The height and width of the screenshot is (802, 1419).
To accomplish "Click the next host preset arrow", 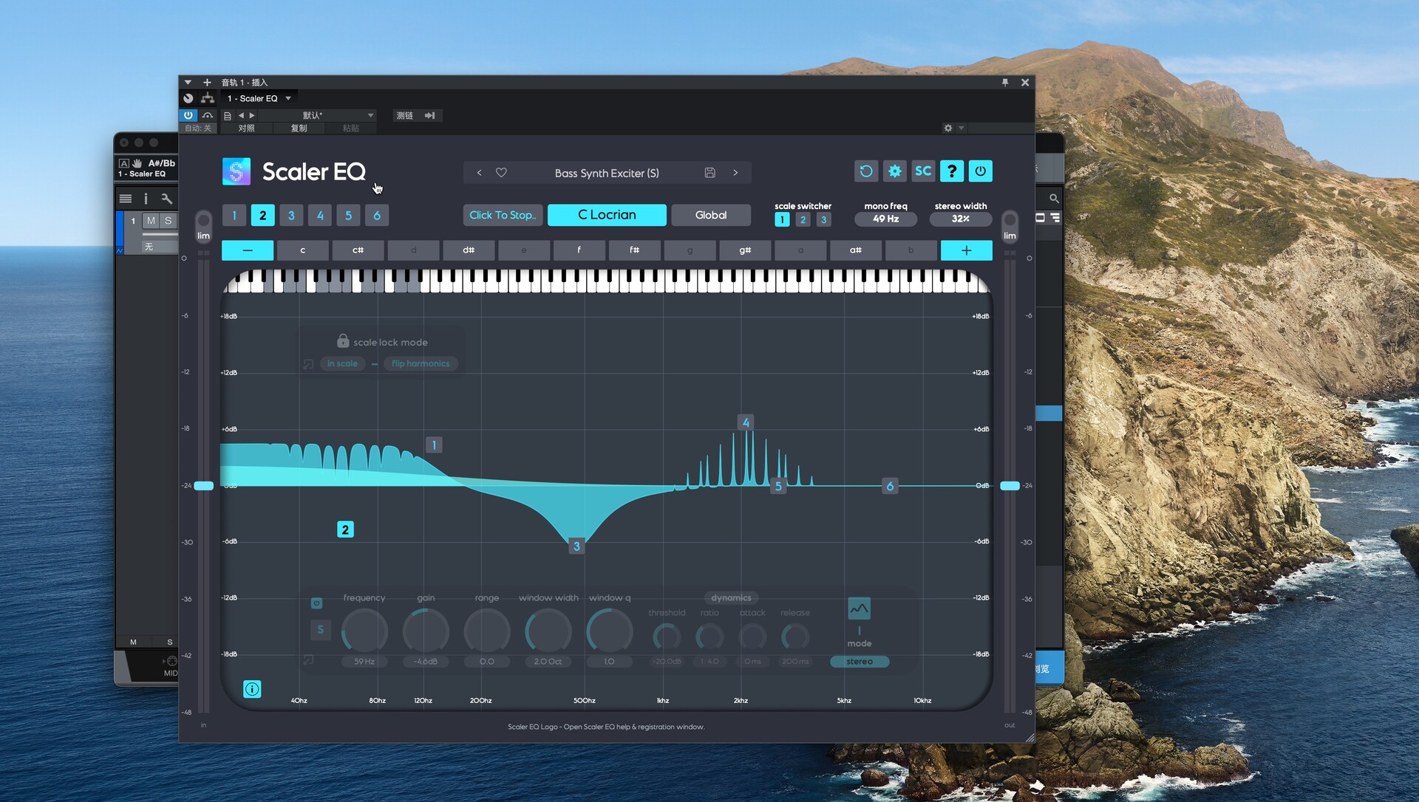I will pos(252,115).
